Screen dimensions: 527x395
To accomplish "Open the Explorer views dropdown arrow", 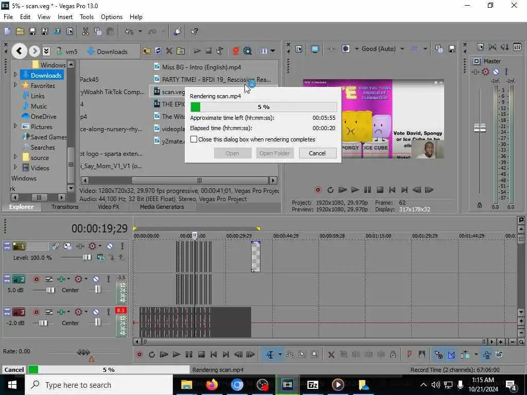I will coord(273,51).
